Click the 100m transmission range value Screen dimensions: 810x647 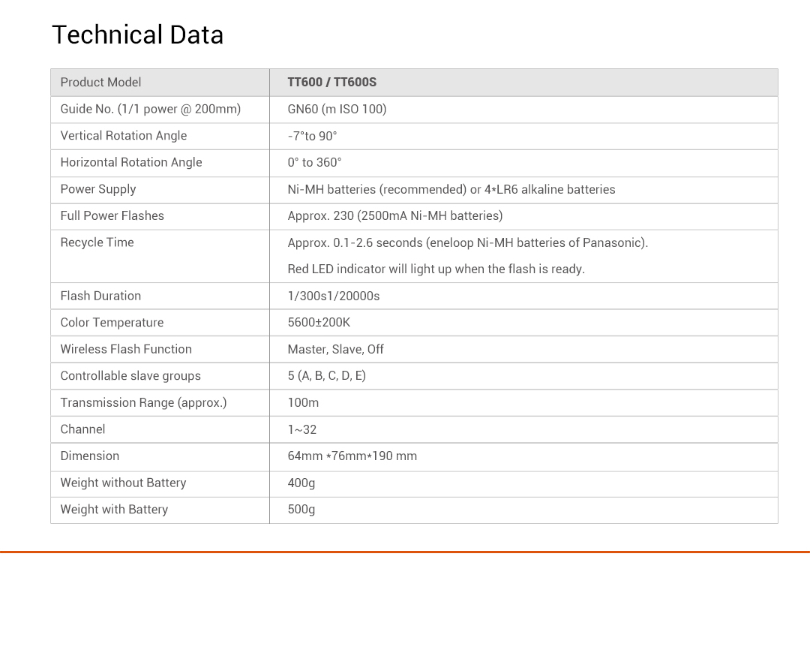tap(303, 402)
